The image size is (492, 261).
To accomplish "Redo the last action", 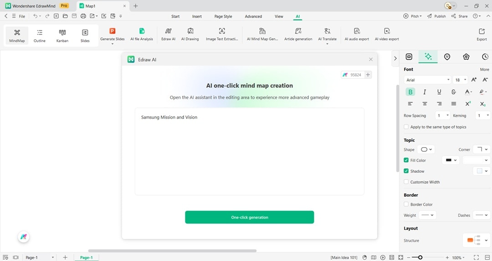I will (47, 16).
